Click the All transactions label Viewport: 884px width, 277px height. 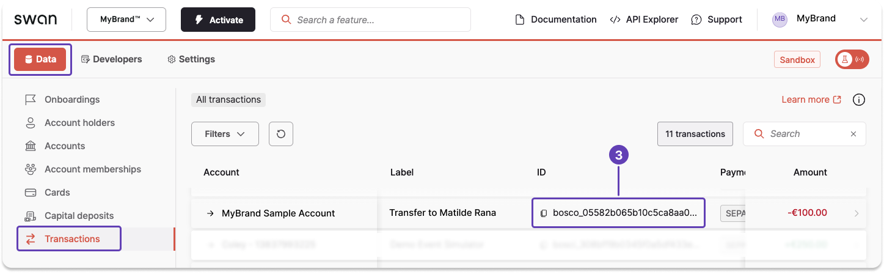[228, 100]
